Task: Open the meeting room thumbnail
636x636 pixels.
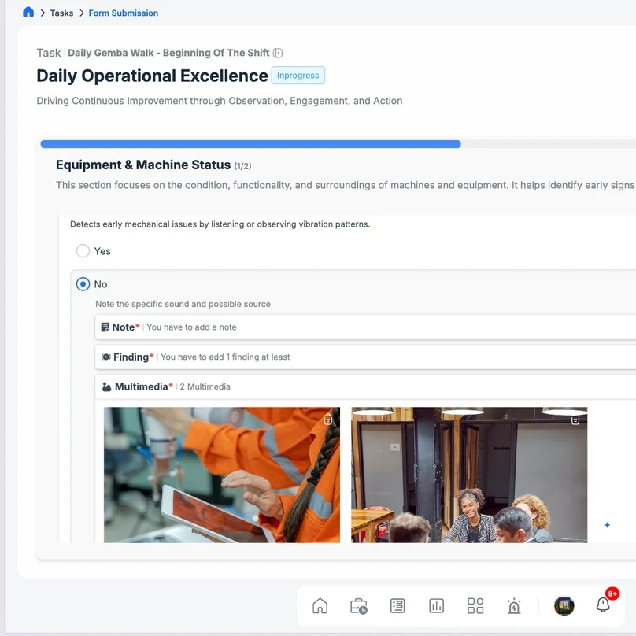Action: (469, 475)
